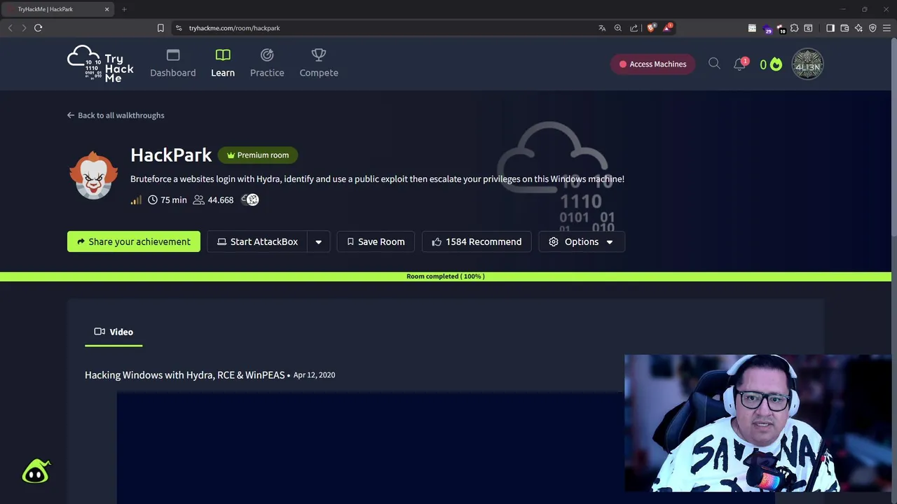
Task: Open the Leo AI sparkle icon
Action: coord(858,28)
